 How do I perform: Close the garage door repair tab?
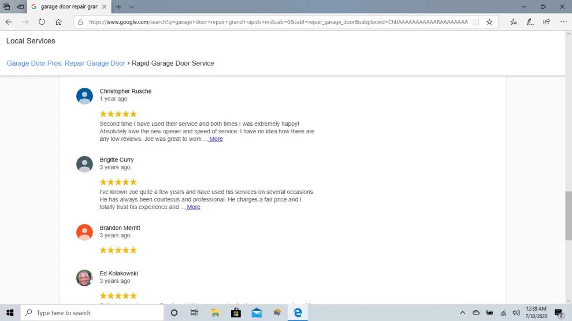[x=105, y=6]
